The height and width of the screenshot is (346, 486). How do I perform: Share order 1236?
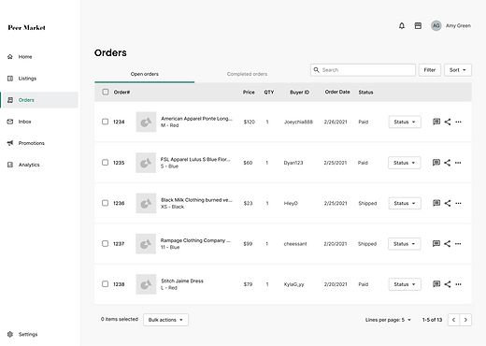[x=448, y=203]
